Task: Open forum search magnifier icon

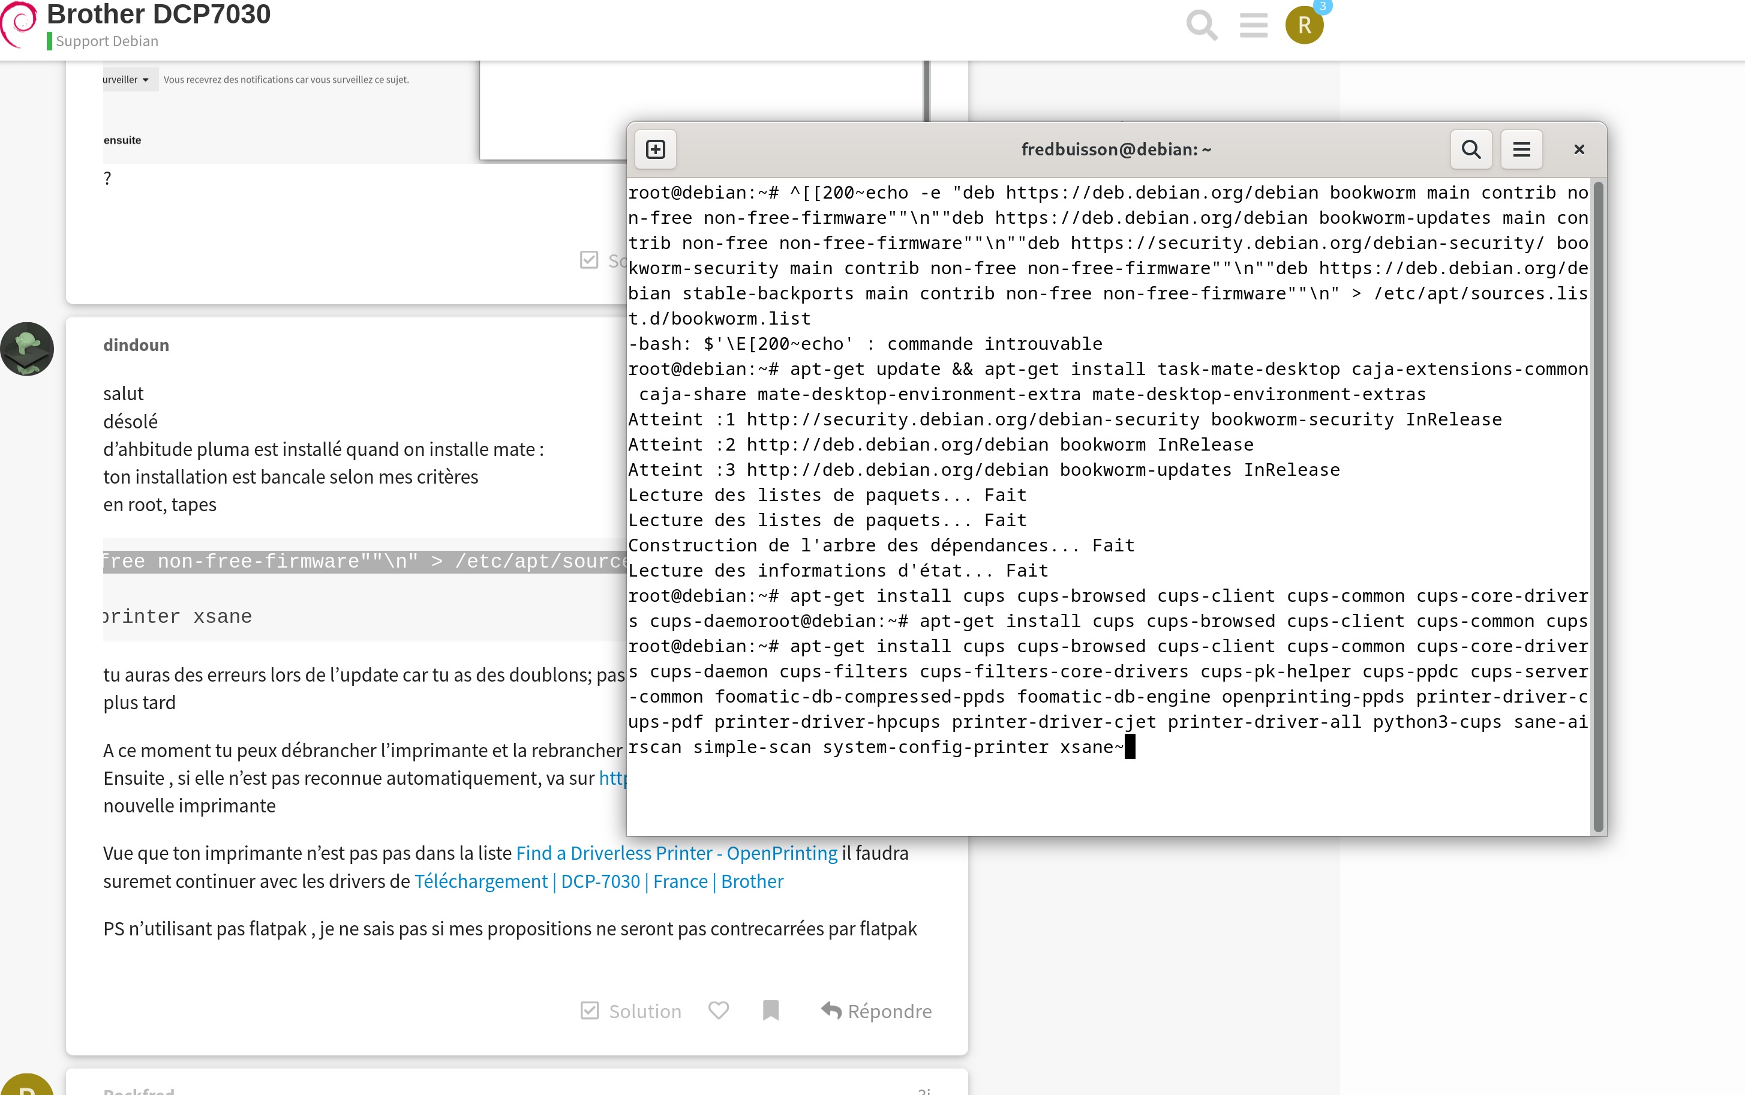Action: tap(1202, 25)
